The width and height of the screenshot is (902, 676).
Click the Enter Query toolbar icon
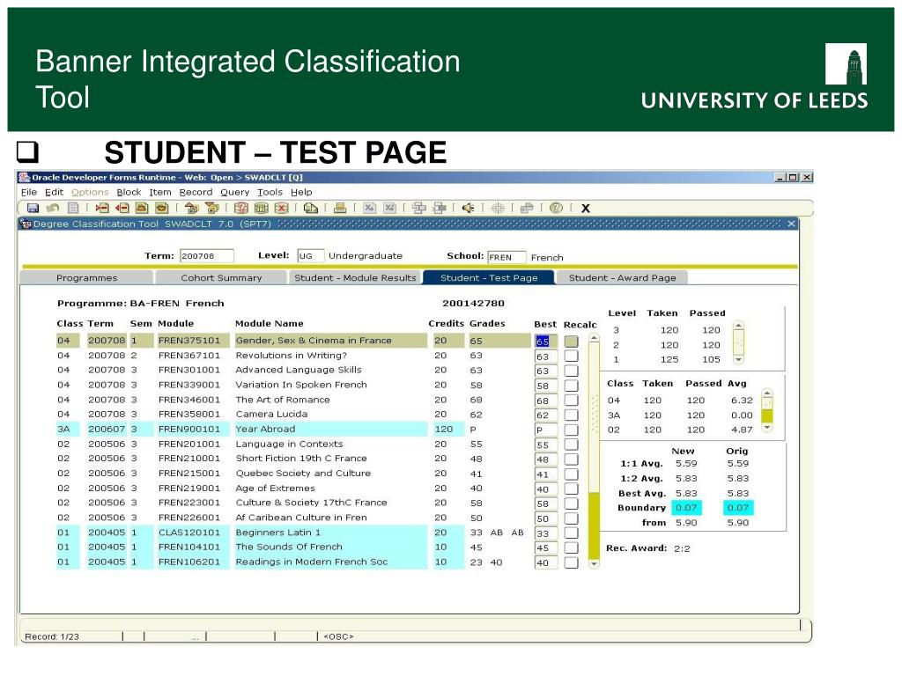tap(241, 208)
